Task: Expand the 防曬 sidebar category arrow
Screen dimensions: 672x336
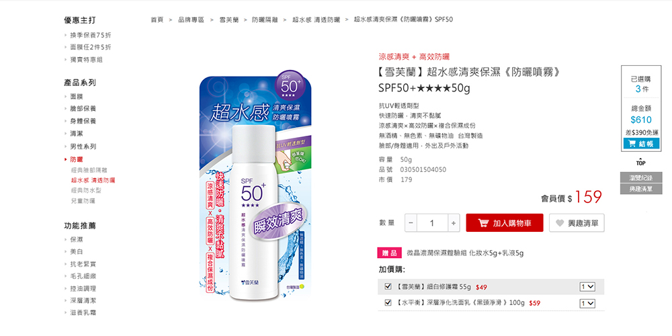Action: click(x=66, y=159)
